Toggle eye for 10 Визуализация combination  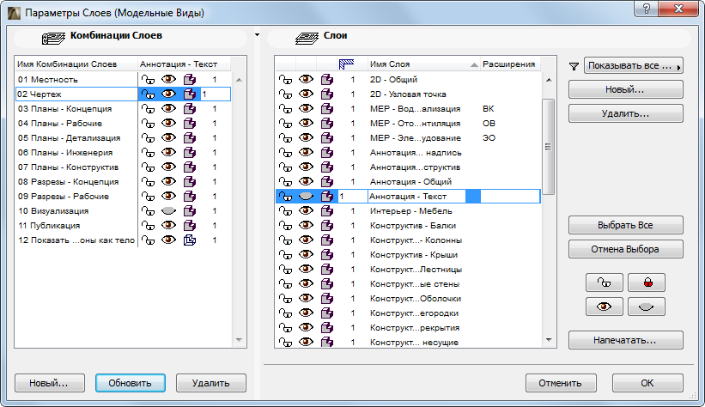click(168, 211)
